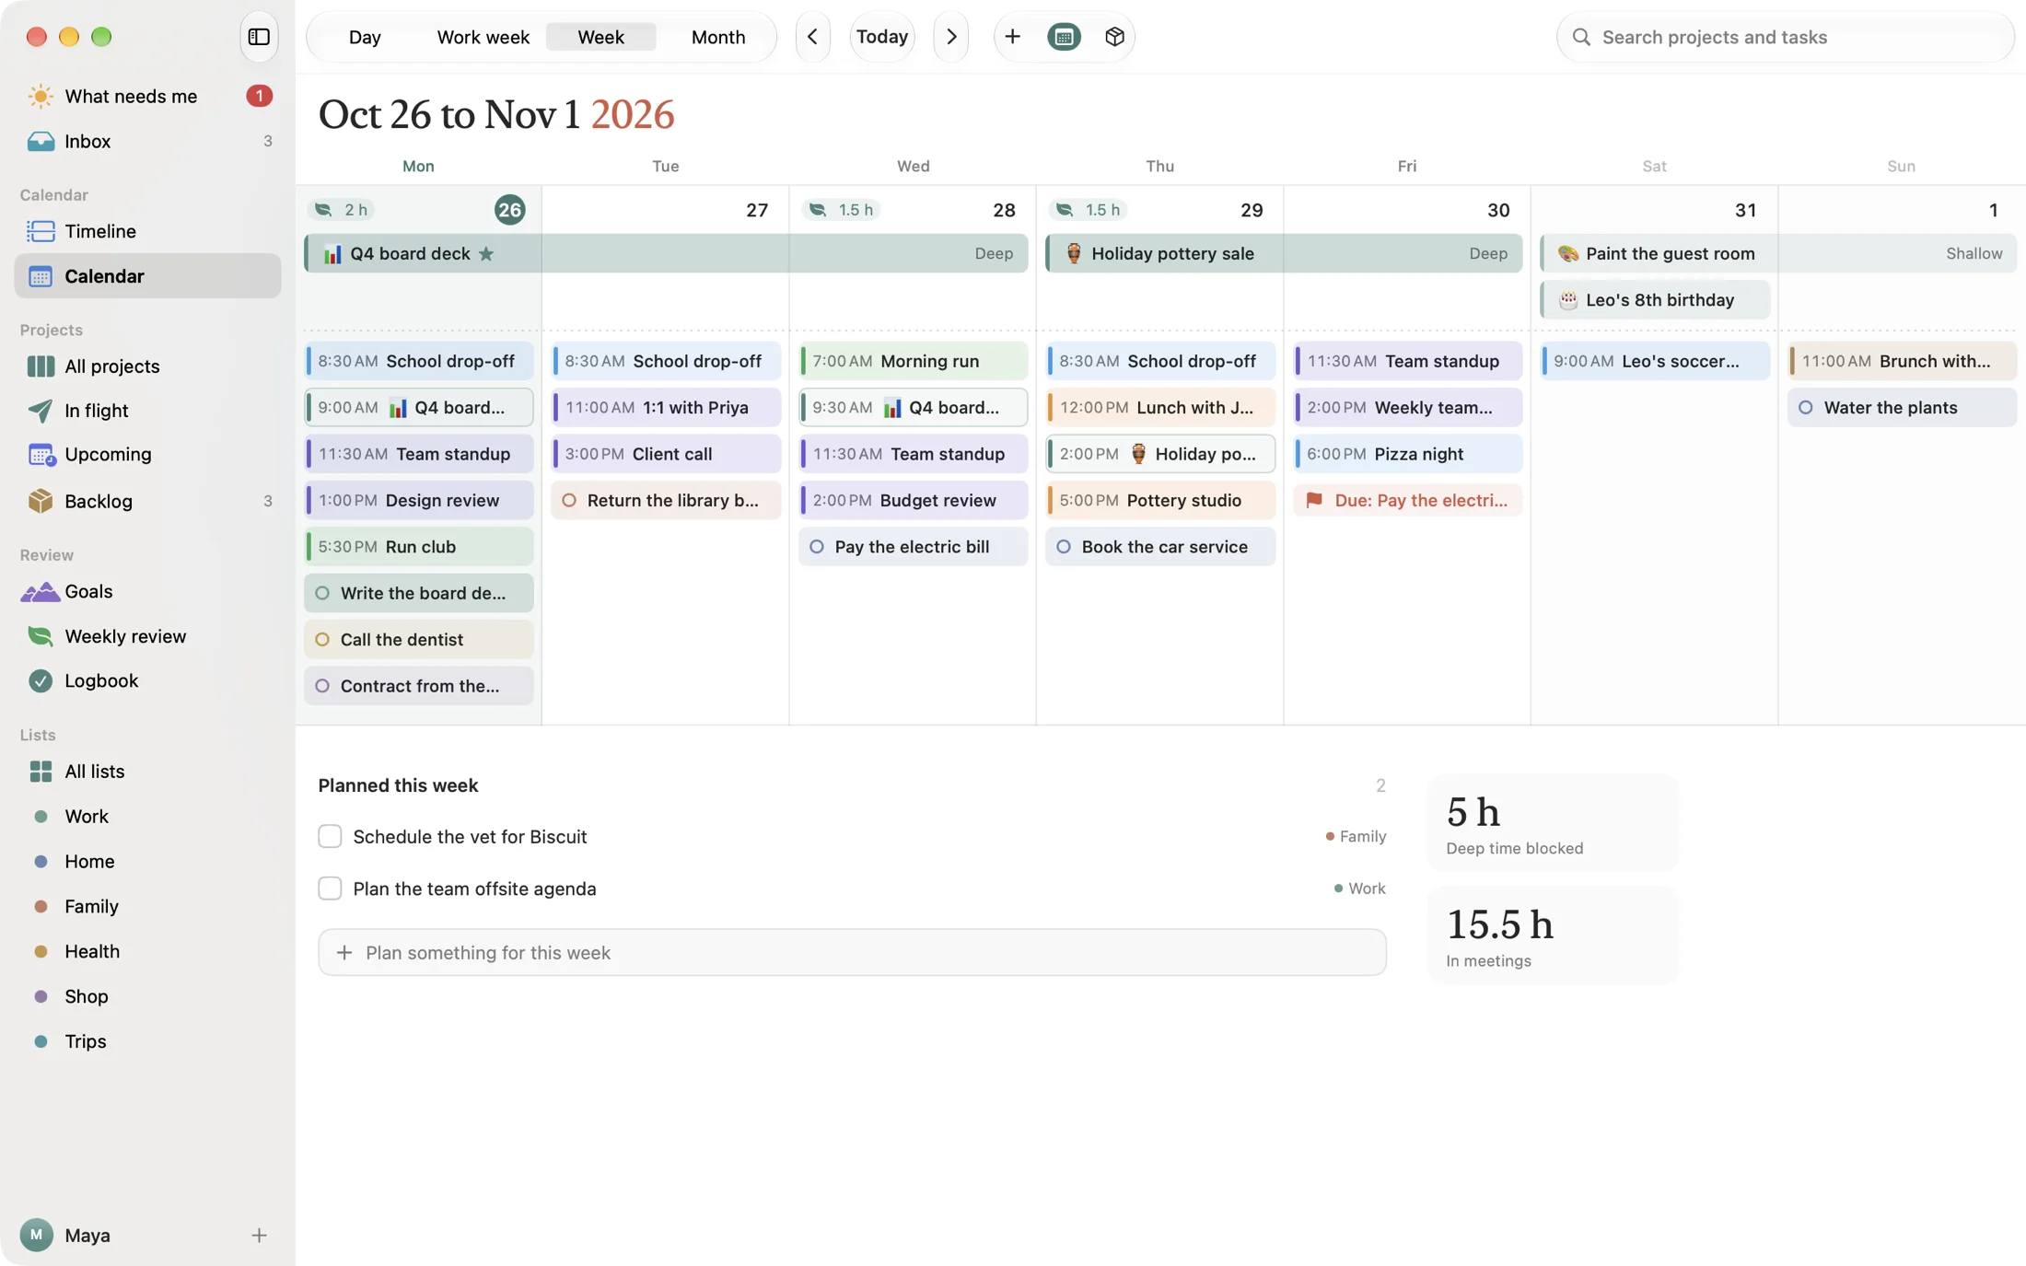This screenshot has width=2026, height=1266.
Task: Toggle the green calendar grid icon
Action: [1064, 37]
